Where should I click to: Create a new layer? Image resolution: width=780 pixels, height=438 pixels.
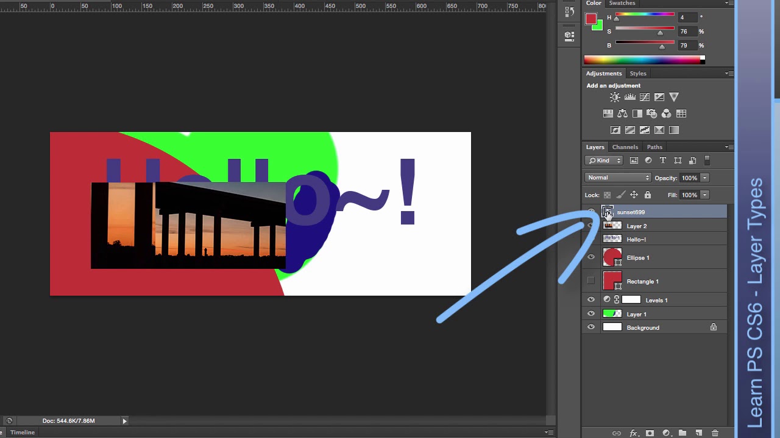[699, 433]
